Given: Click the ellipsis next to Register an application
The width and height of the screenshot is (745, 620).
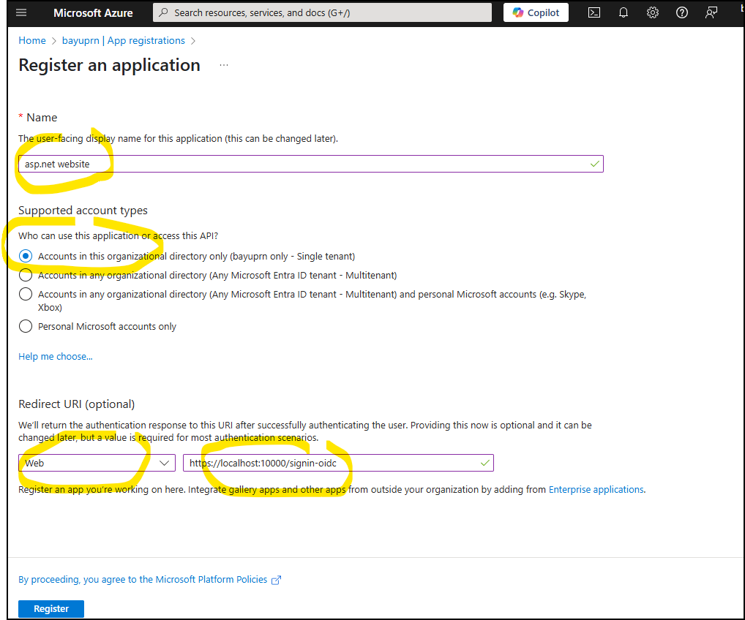Looking at the screenshot, I should click(224, 65).
